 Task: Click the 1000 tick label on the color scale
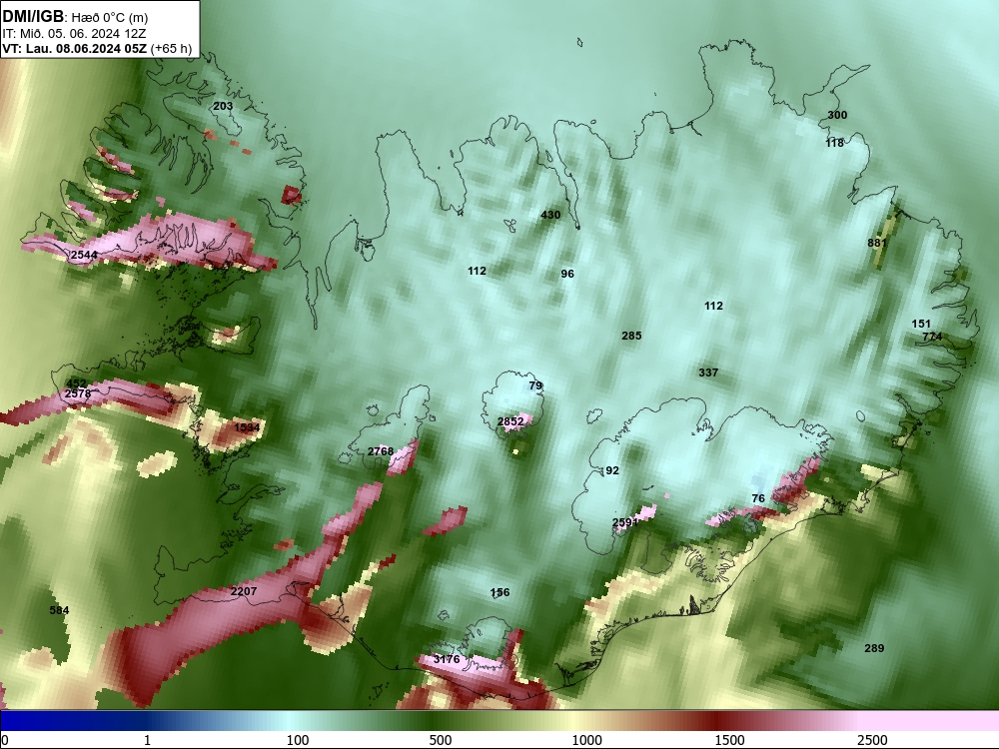point(586,740)
